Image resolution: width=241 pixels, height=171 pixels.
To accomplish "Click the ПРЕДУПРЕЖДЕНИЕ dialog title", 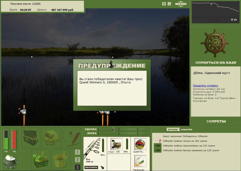I will pos(112,66).
